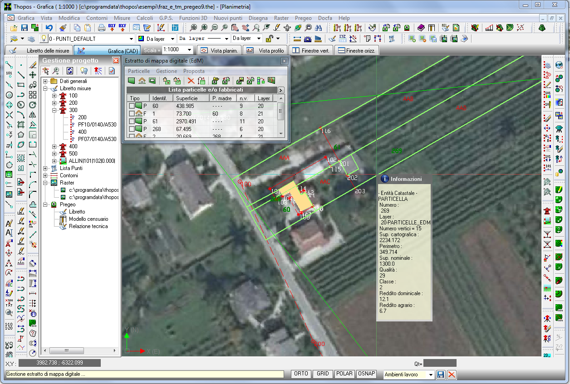The image size is (570, 384).
Task: Click the raster scanner icon
Action: (464, 39)
